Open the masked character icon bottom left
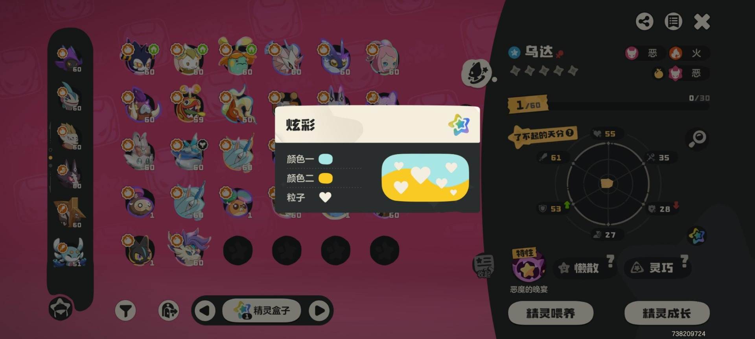755x339 pixels. [x=61, y=308]
